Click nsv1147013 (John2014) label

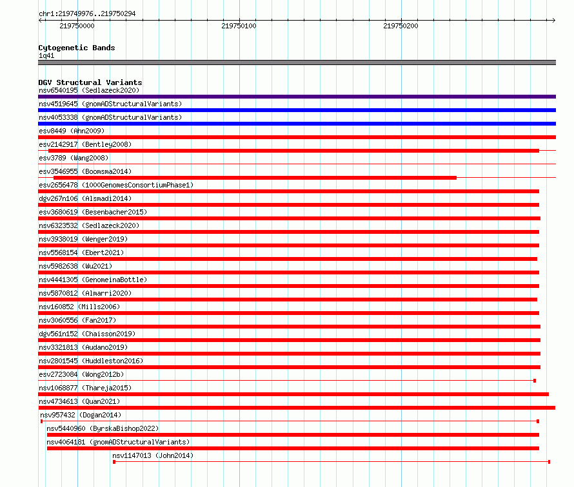pyautogui.click(x=153, y=455)
